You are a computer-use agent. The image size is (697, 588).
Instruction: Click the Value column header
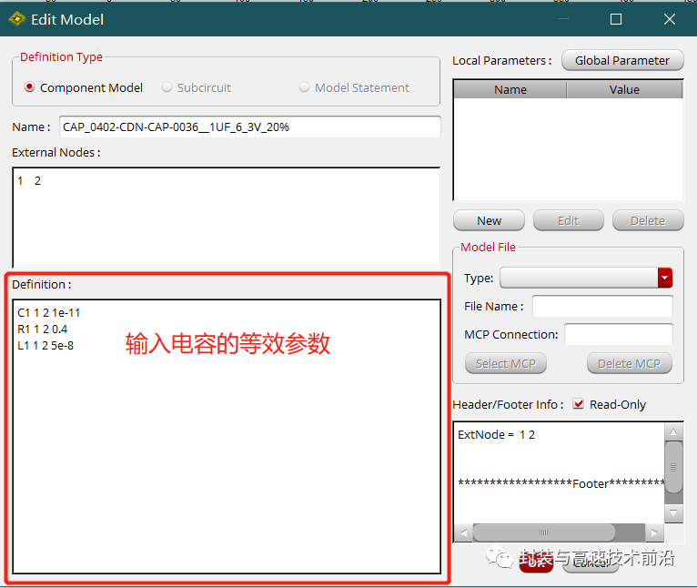(x=624, y=89)
